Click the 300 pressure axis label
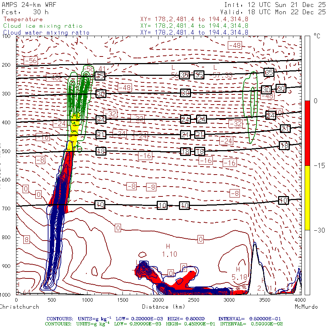Viewport: 328px width, 328px height. point(6,94)
